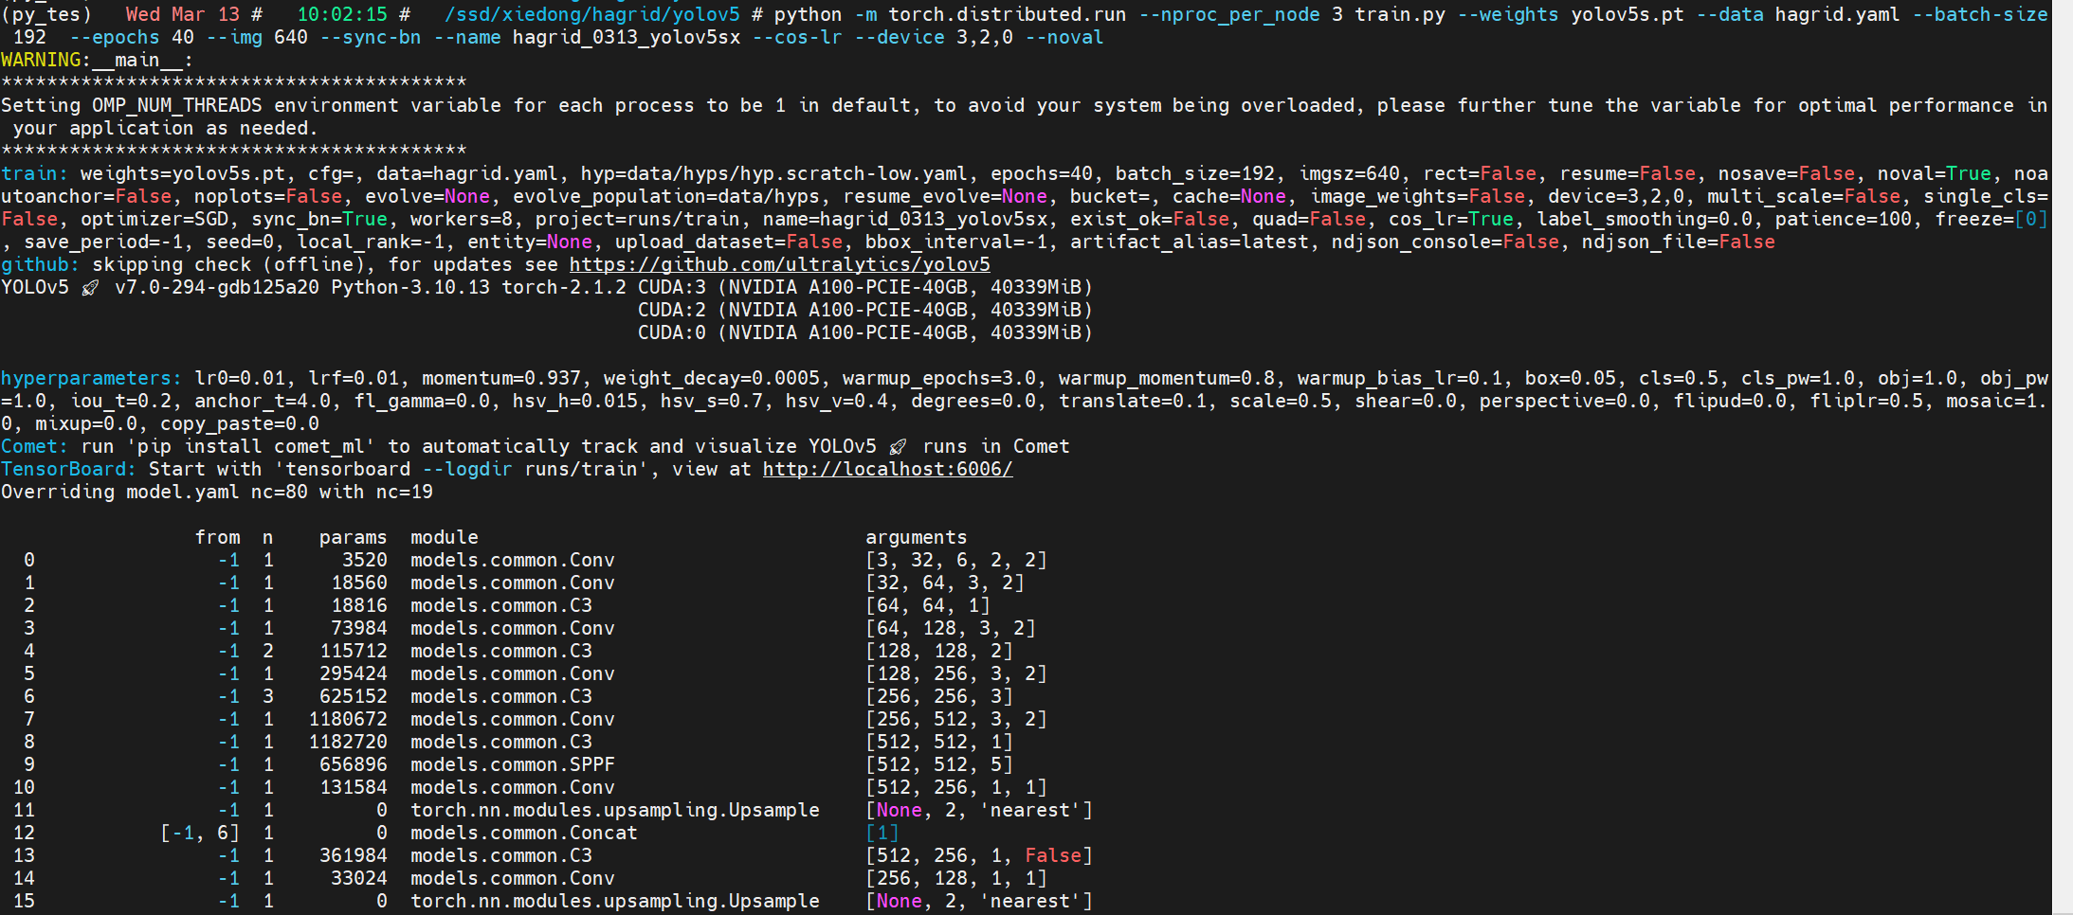
Task: Click params value 18560 in row 1
Action: pyautogui.click(x=358, y=583)
